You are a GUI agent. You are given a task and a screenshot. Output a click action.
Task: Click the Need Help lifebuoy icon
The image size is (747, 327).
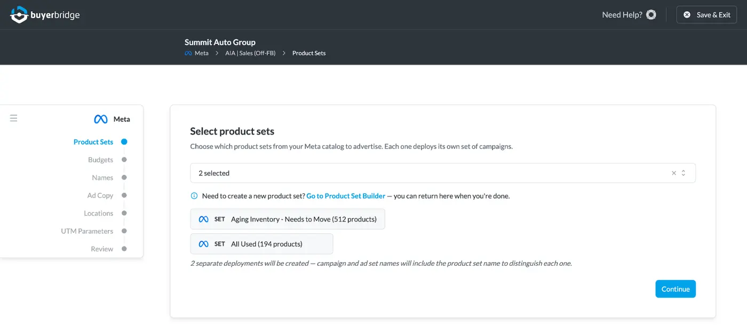point(651,15)
